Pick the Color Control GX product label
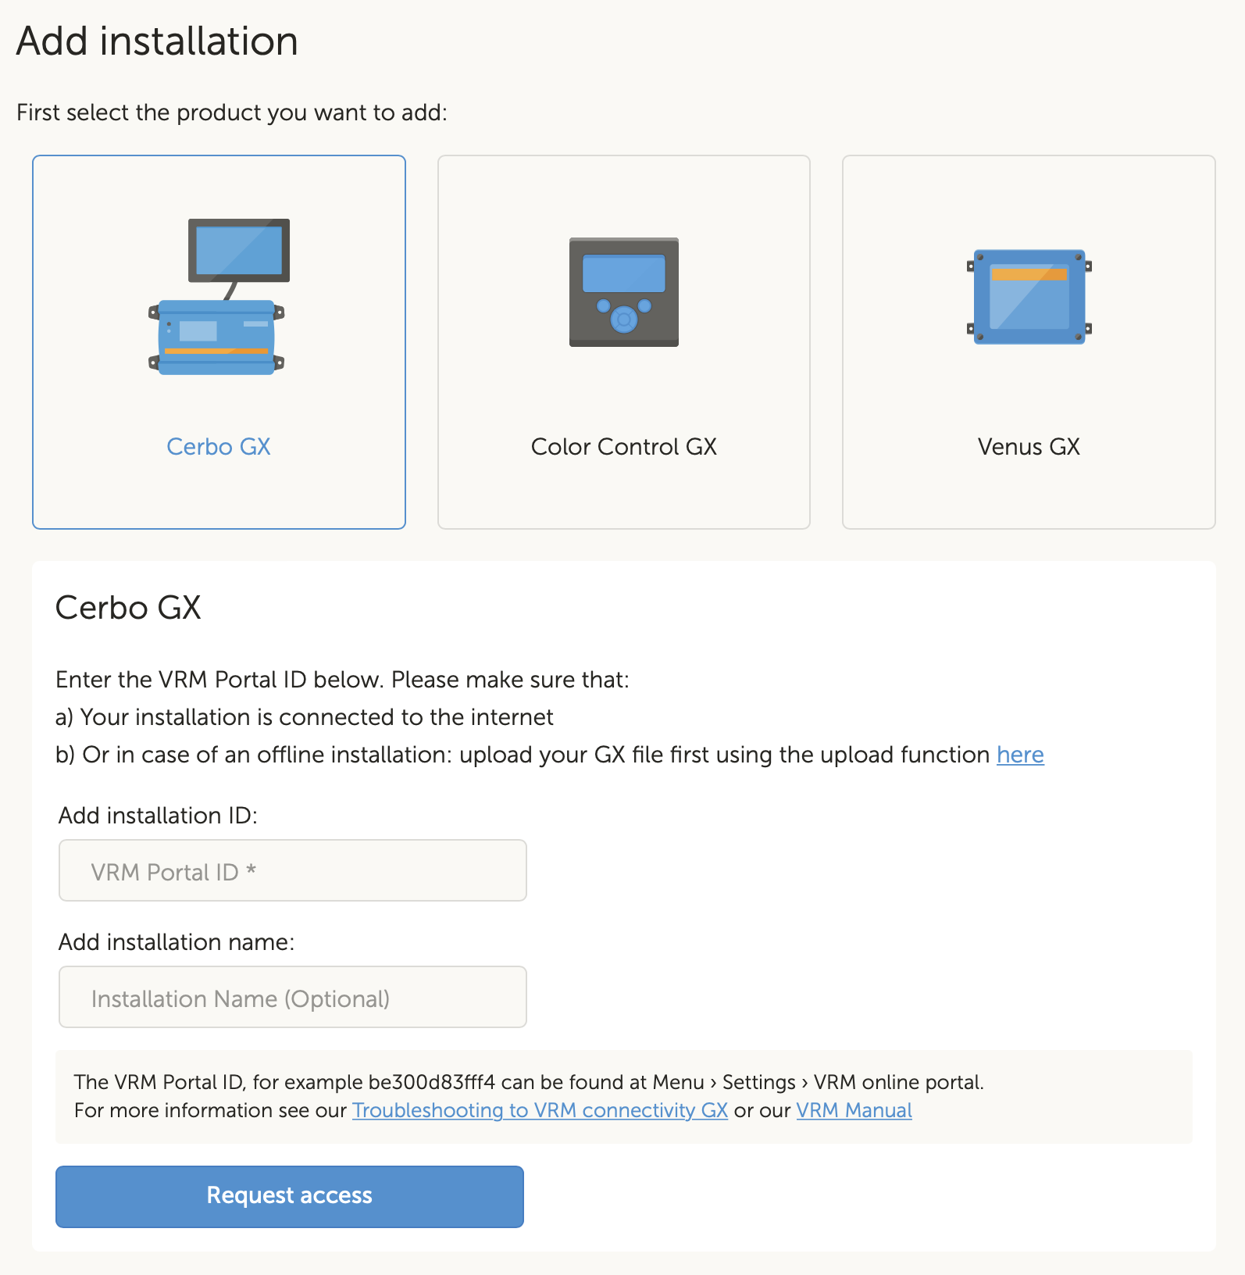This screenshot has height=1275, width=1245. (623, 447)
